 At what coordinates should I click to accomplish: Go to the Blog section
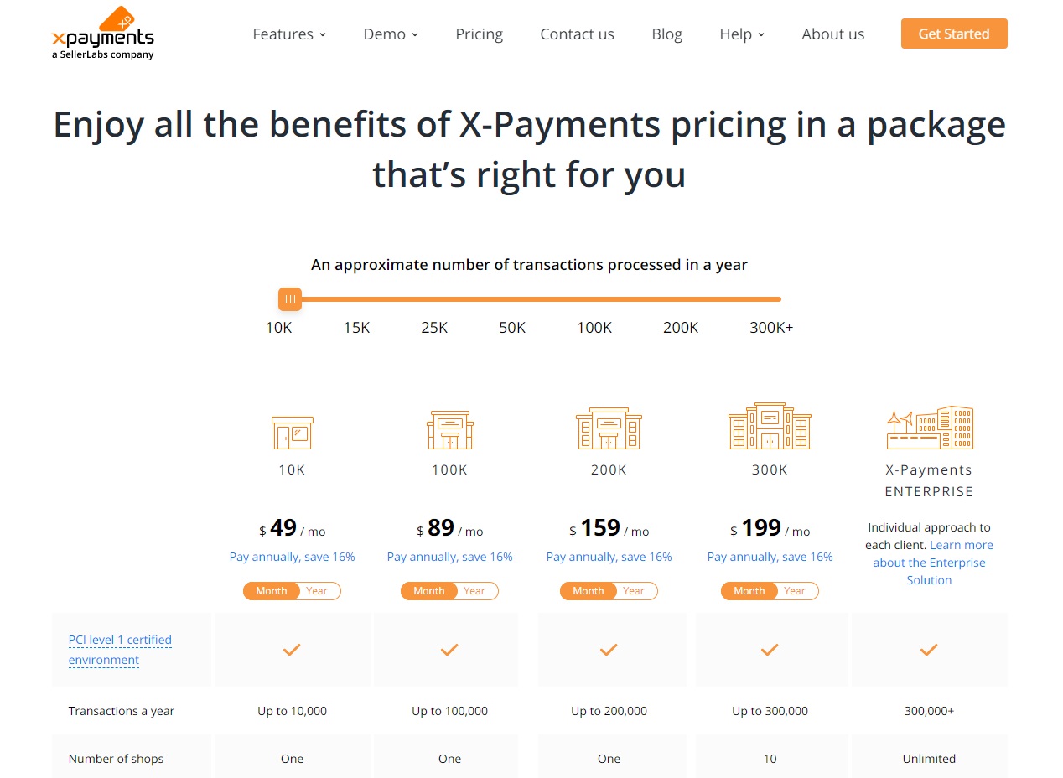pyautogui.click(x=666, y=34)
